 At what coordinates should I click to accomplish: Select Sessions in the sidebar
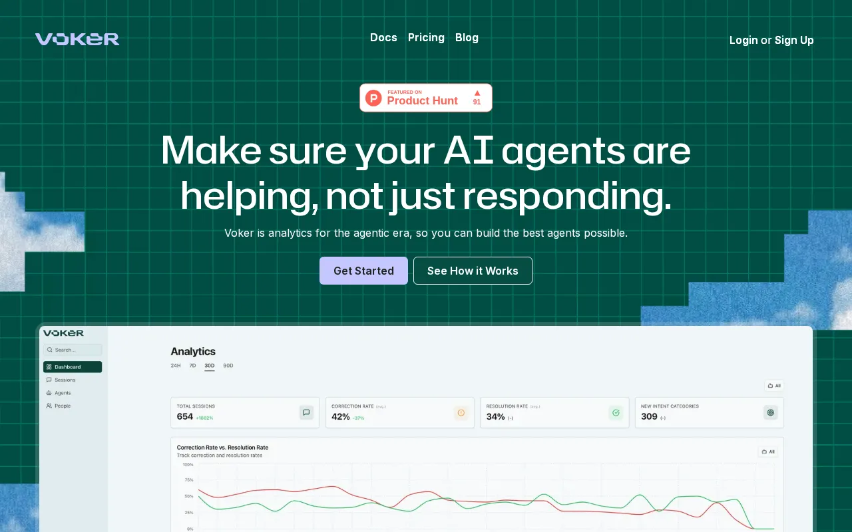point(73,380)
